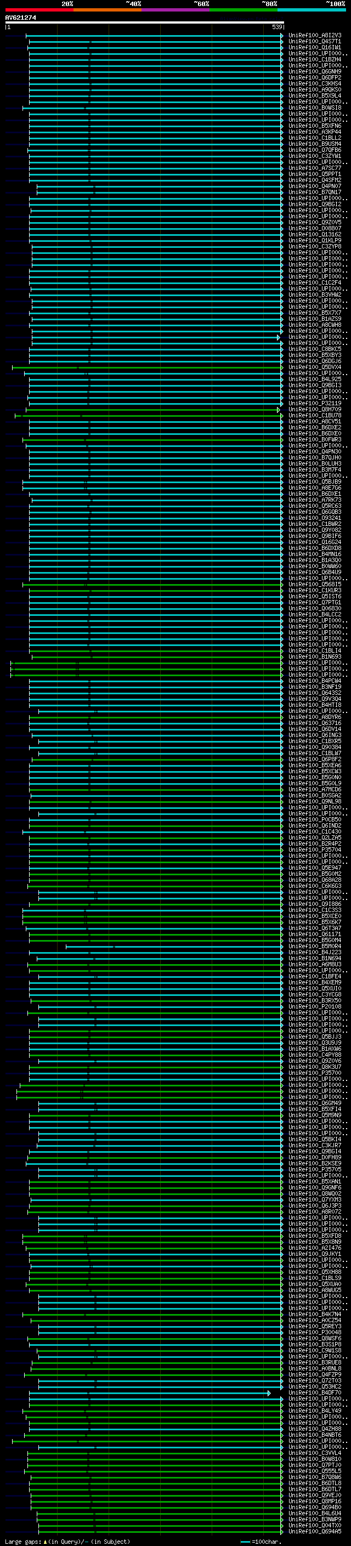Image resolution: width=351 pixels, height=1546 pixels.
Task: Click the orange ~40% legend color bar
Action: (107, 10)
